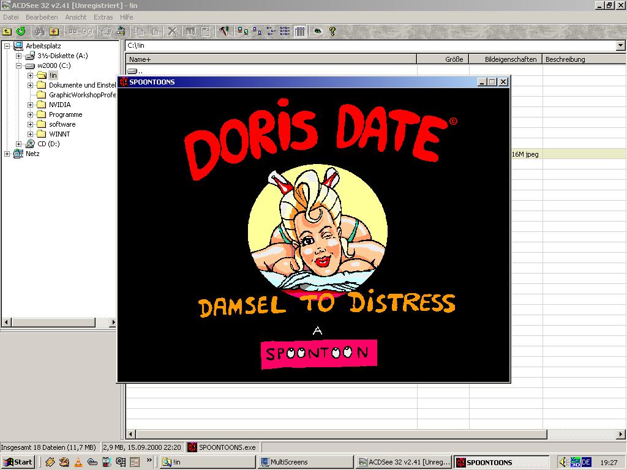Expand the !in folder node
The width and height of the screenshot is (627, 470).
tap(30, 75)
